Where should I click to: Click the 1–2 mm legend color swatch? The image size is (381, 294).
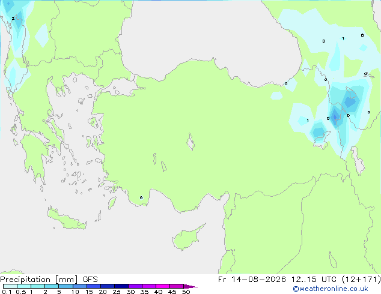point(38,286)
